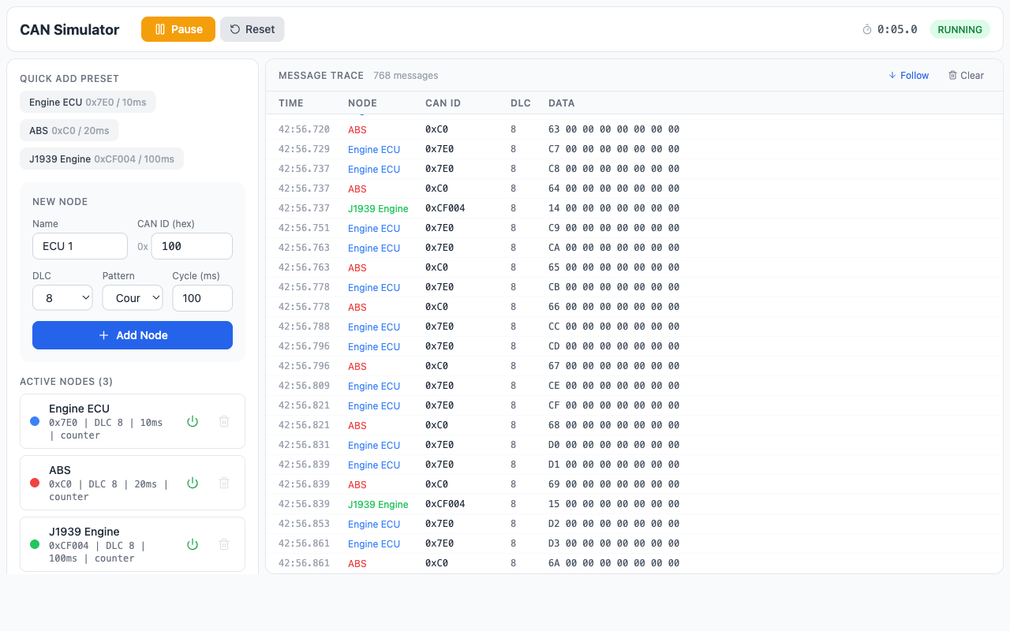This screenshot has height=631, width=1010.
Task: Clear the message trace
Action: (966, 76)
